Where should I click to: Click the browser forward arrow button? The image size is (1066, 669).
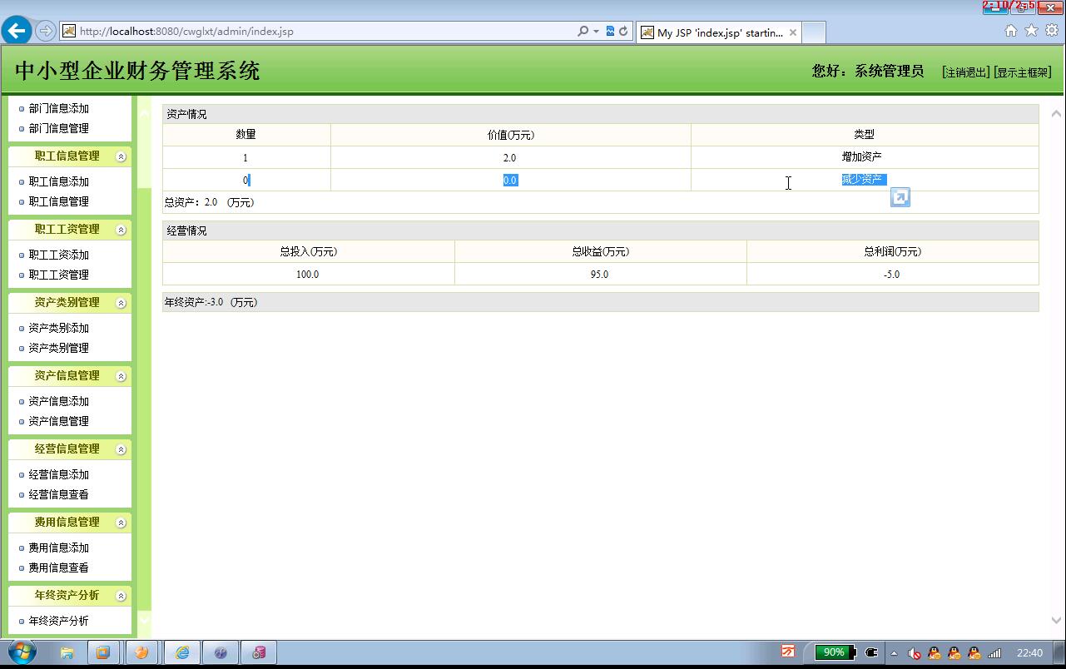point(46,31)
